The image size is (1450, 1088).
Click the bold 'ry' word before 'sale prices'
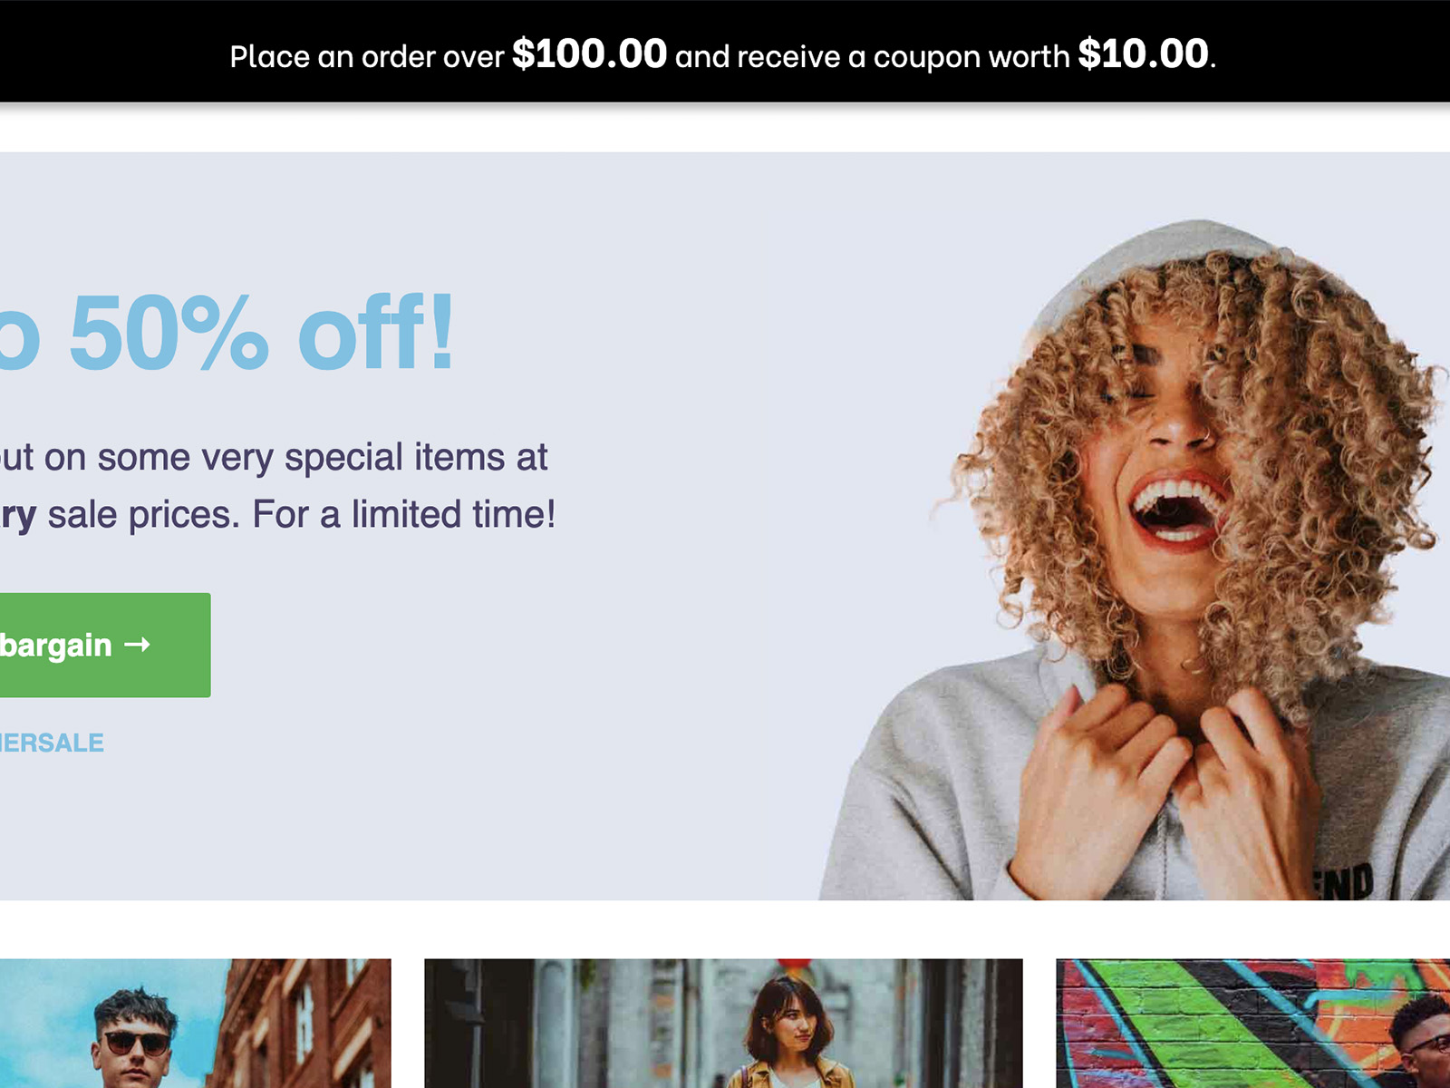[x=18, y=517]
